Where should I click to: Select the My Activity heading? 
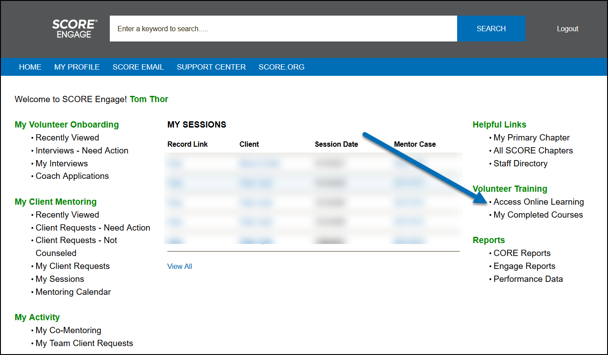37,317
